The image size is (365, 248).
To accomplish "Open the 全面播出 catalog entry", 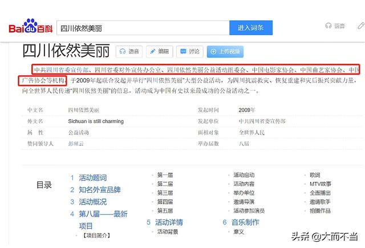I will [x=320, y=193].
